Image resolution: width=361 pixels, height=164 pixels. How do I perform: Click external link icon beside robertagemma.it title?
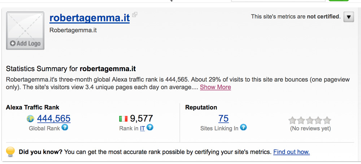135,15
